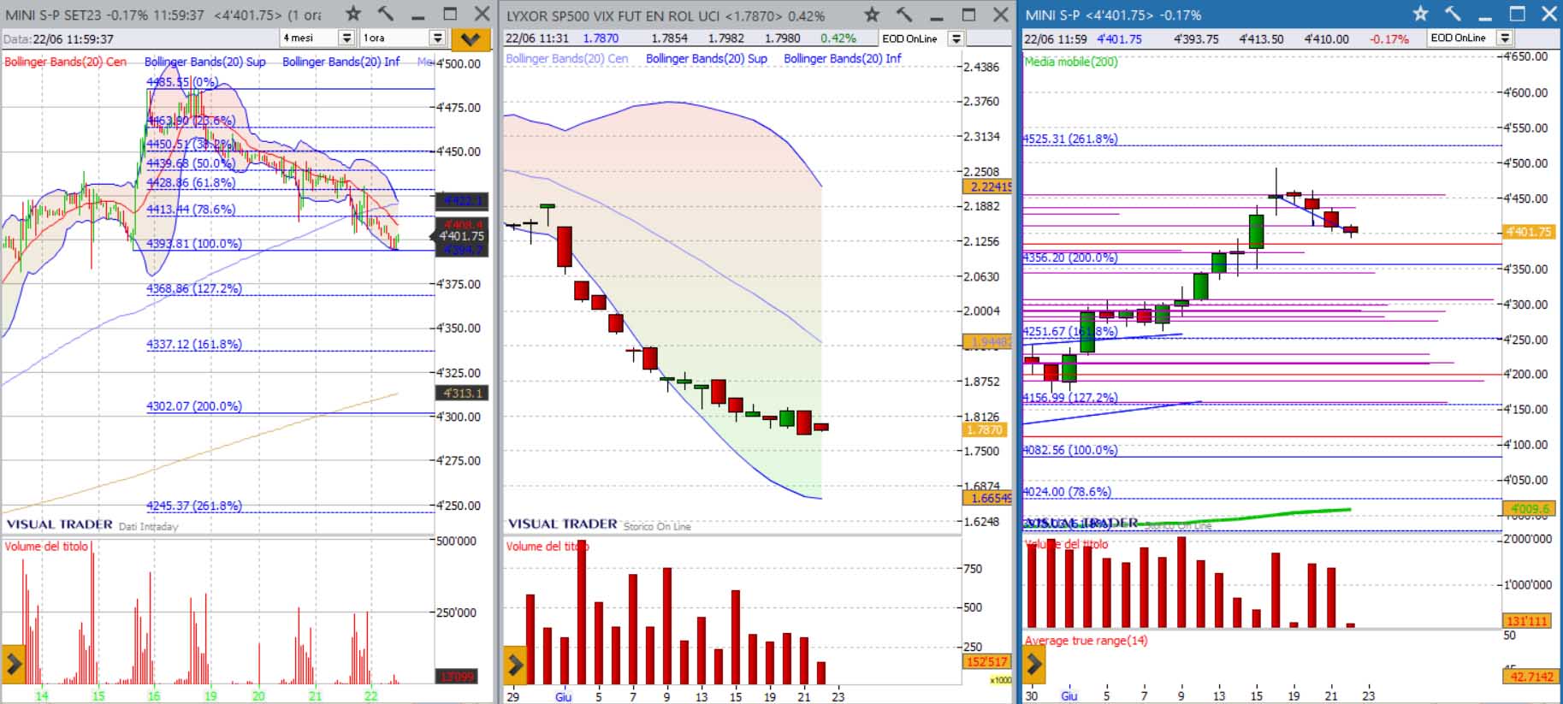Click the -0.17% change in MINI S-P info bar

pyautogui.click(x=1389, y=38)
